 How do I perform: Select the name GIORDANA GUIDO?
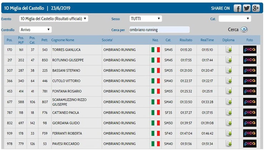pyautogui.click(x=66, y=123)
